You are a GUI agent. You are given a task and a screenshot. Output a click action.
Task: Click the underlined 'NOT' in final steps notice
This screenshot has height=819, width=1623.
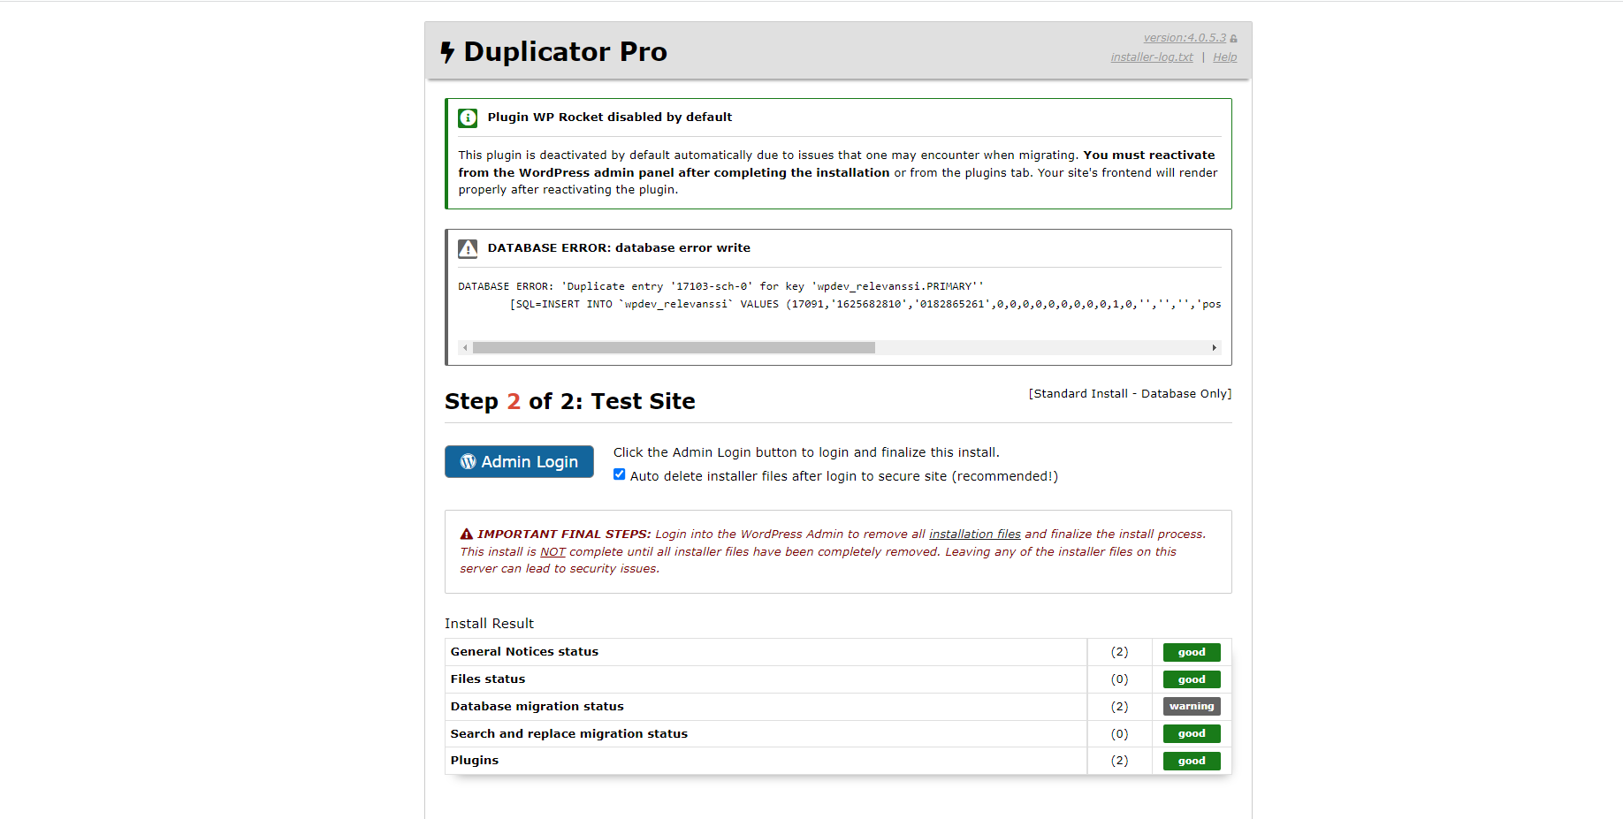(552, 552)
